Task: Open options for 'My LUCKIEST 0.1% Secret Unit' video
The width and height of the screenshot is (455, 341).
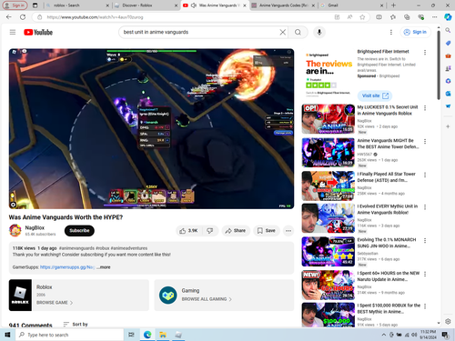Action: (x=425, y=108)
